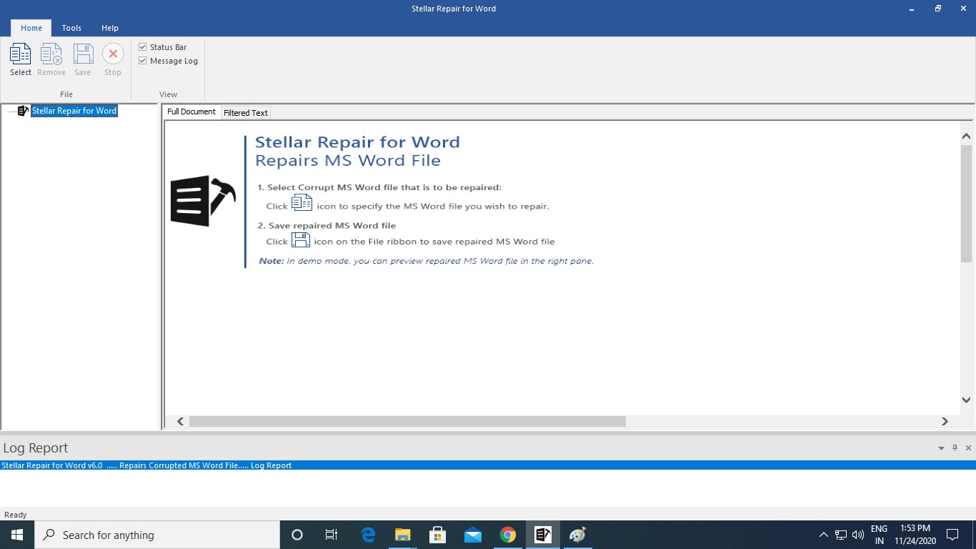Minimize the Stellar Repair window
Screen dimensions: 976x549
pos(912,9)
